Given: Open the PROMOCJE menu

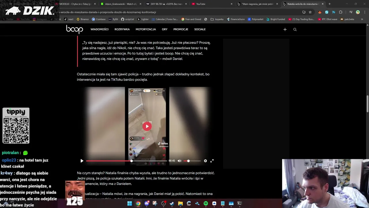Looking at the screenshot, I should 181,29.
